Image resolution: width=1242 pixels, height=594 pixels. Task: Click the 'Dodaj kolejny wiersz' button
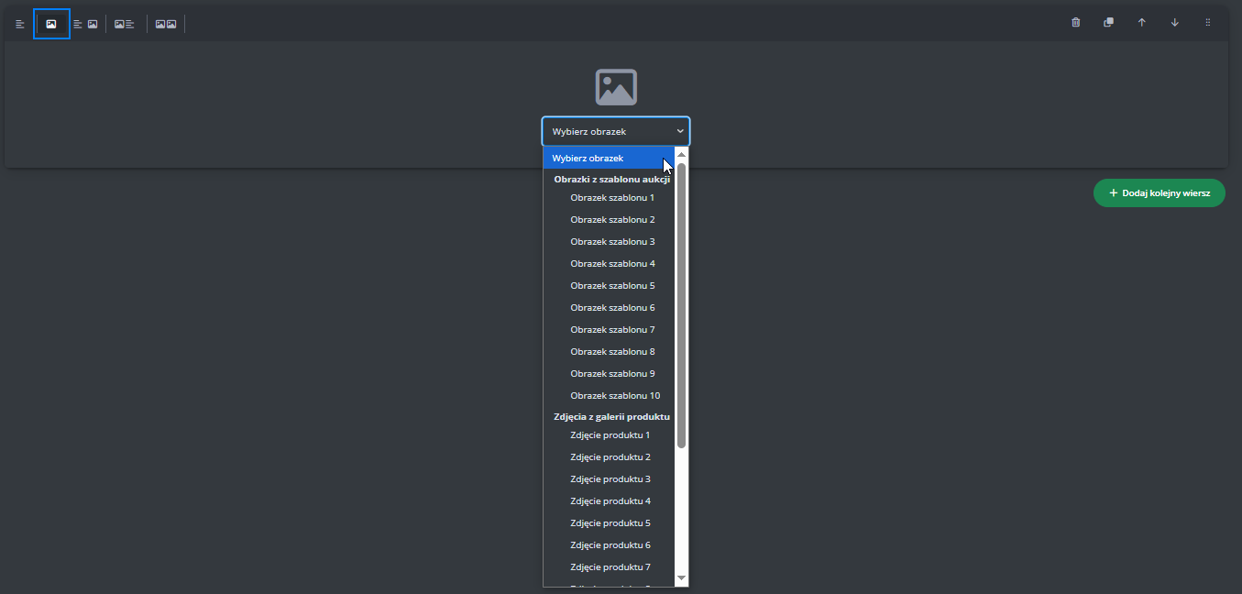1159,193
